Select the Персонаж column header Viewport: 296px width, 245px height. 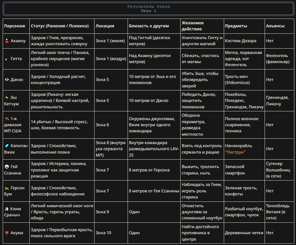point(16,26)
